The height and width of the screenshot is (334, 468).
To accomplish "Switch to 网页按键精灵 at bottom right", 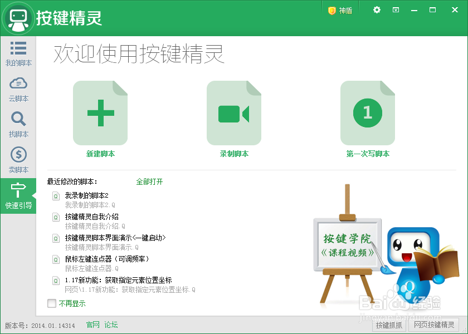I will (x=433, y=325).
